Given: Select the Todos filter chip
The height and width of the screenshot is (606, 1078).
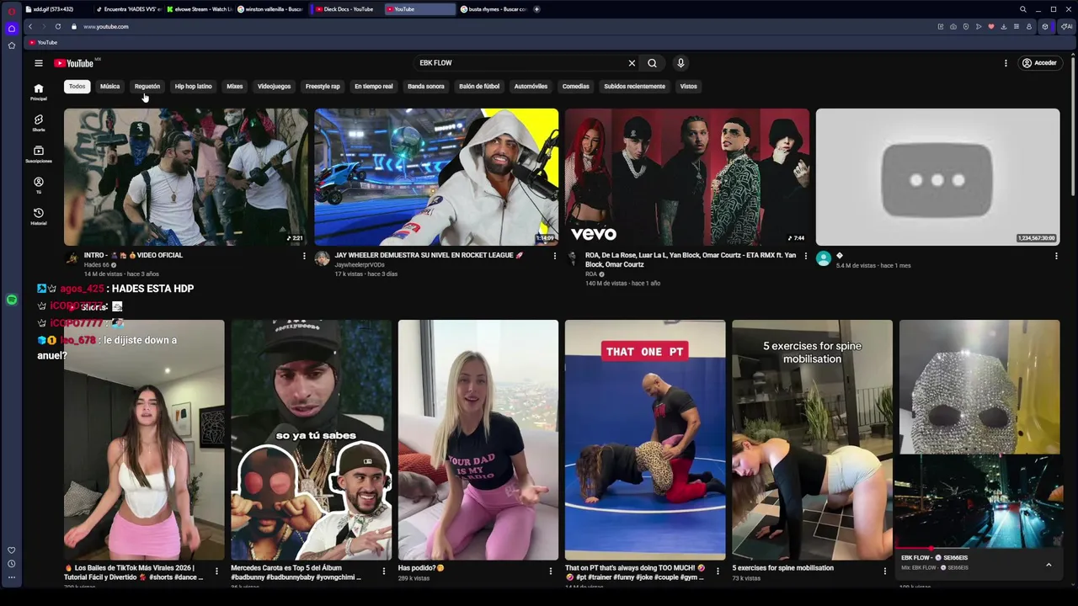Looking at the screenshot, I should coord(77,87).
